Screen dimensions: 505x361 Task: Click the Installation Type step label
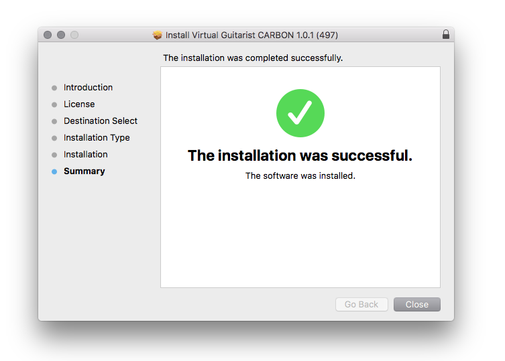click(x=97, y=138)
